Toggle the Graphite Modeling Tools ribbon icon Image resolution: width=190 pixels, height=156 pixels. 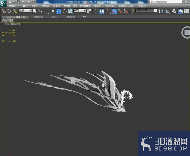[181, 11]
